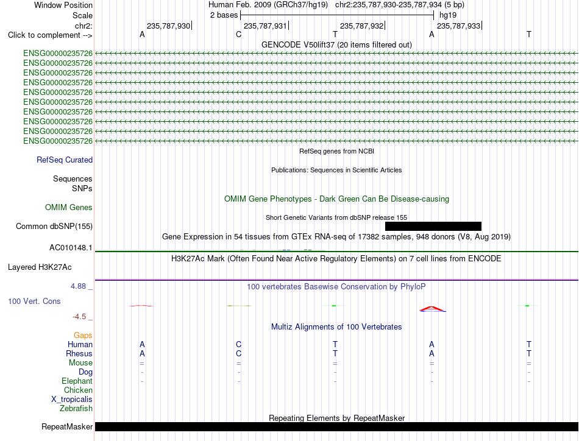Viewport: 579px width, 441px height.
Task: Click the 4.88 upper PhyloP axis value
Action: pyautogui.click(x=78, y=286)
